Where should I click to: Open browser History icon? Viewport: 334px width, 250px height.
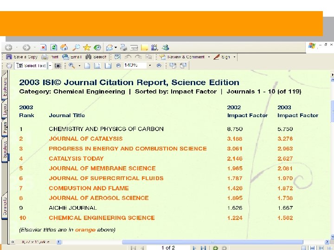coord(97,47)
